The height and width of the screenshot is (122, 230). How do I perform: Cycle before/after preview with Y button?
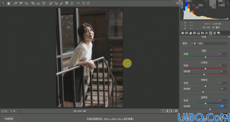tap(163, 111)
